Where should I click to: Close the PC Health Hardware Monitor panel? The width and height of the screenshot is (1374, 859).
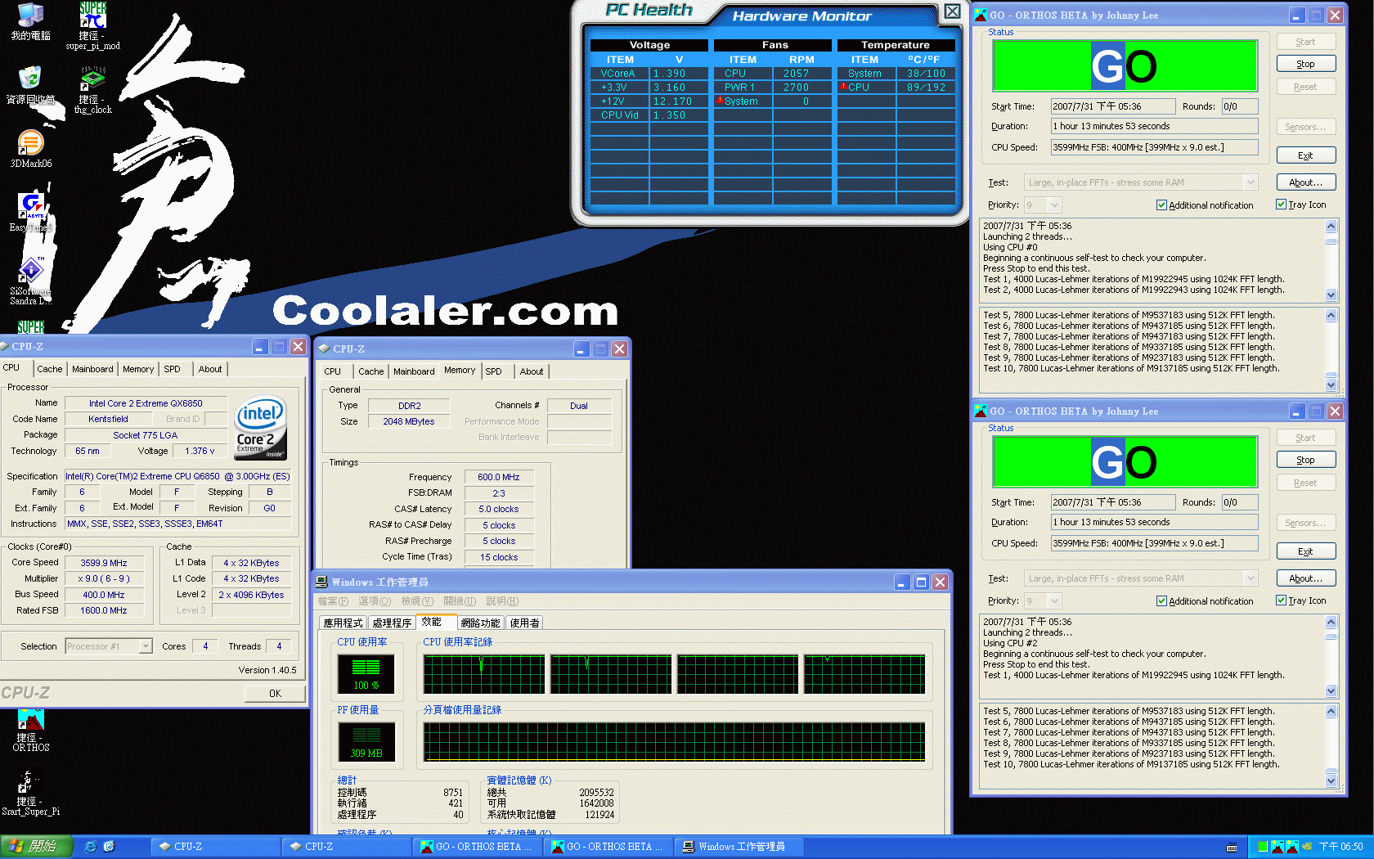(953, 11)
